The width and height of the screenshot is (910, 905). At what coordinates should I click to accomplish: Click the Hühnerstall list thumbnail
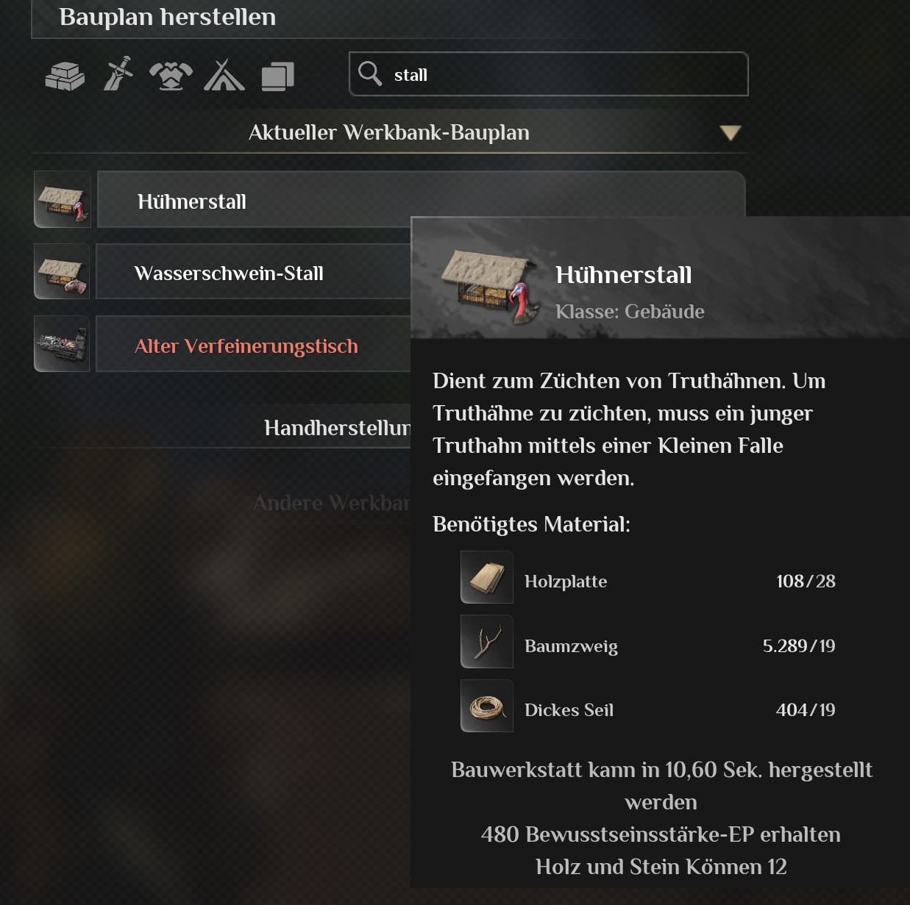[63, 199]
